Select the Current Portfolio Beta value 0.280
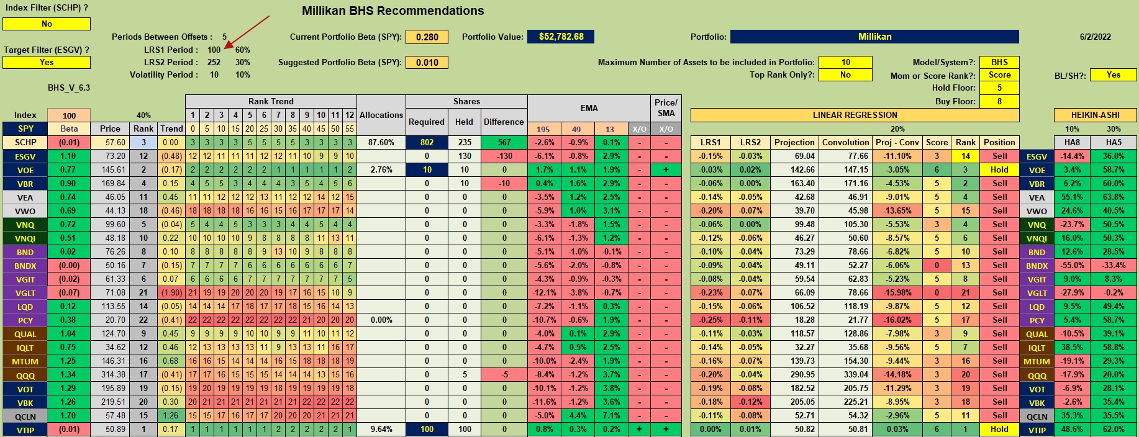Viewport: 1139px width, 437px height. click(x=427, y=37)
